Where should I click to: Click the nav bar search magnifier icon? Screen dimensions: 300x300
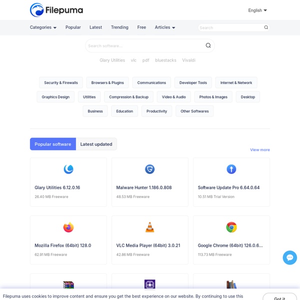(266, 27)
